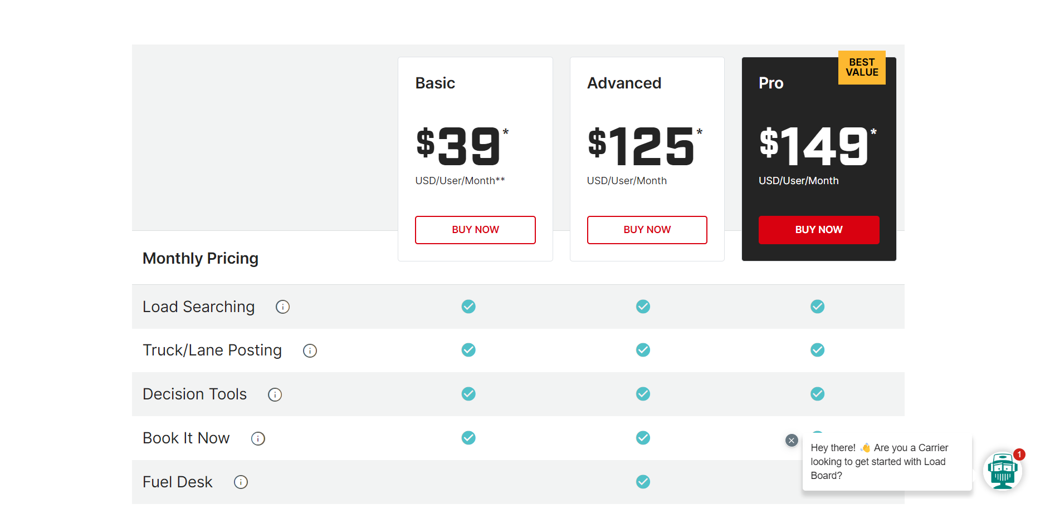Click the Decision Tools info icon
This screenshot has width=1045, height=509.
click(275, 394)
